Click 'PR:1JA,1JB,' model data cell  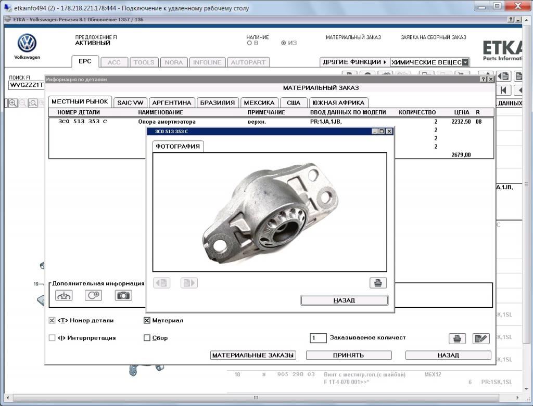pyautogui.click(x=326, y=122)
